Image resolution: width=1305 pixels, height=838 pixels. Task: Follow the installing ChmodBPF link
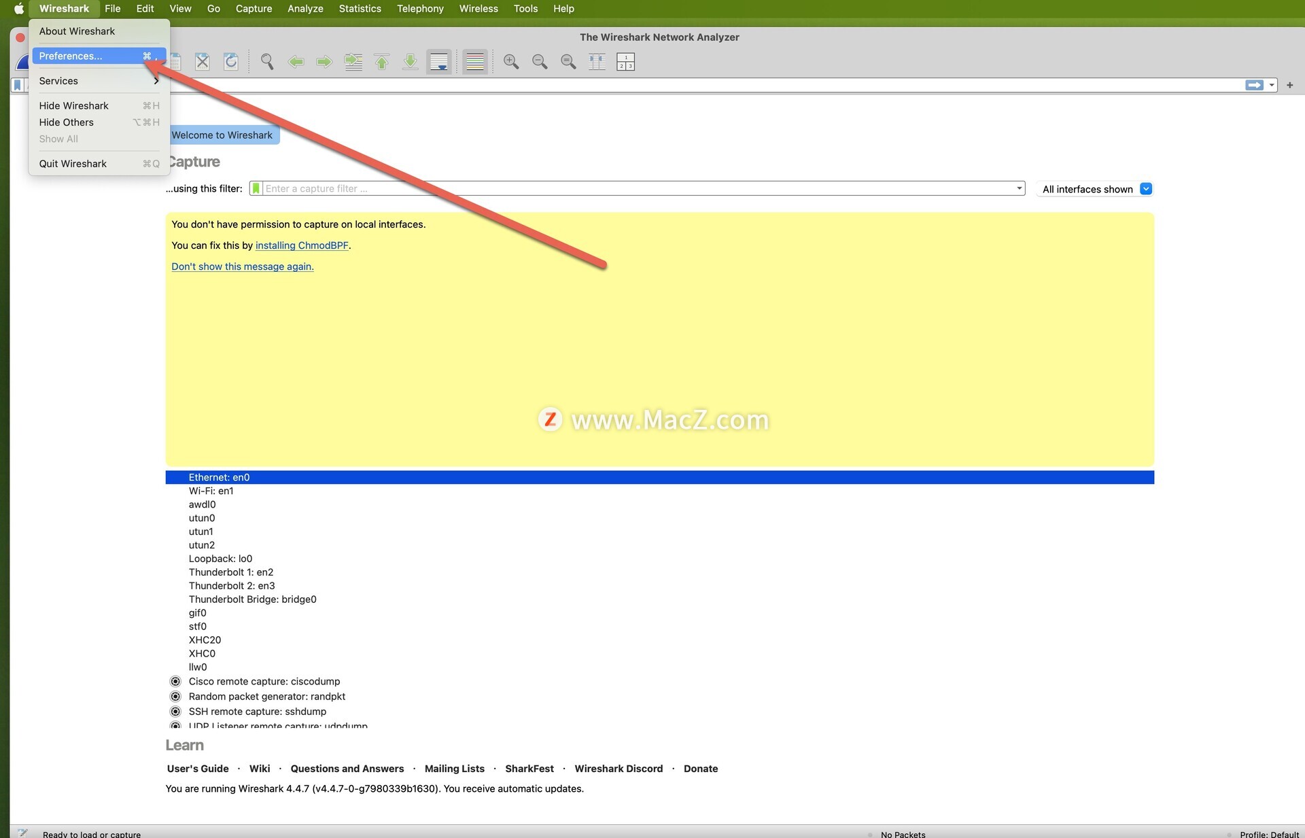pos(302,245)
